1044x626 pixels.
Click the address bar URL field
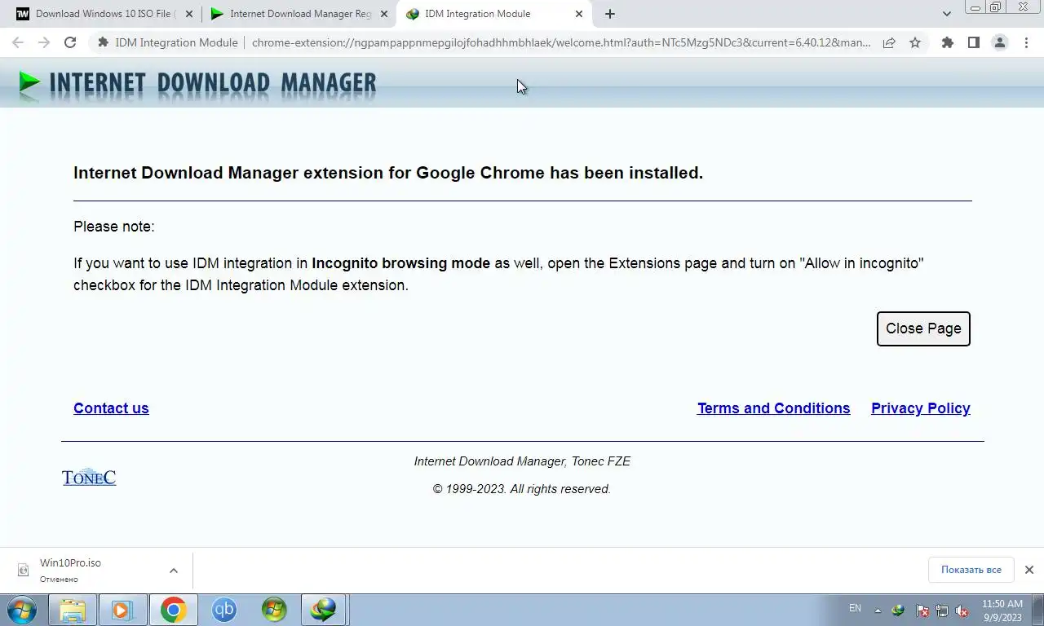pos(561,42)
